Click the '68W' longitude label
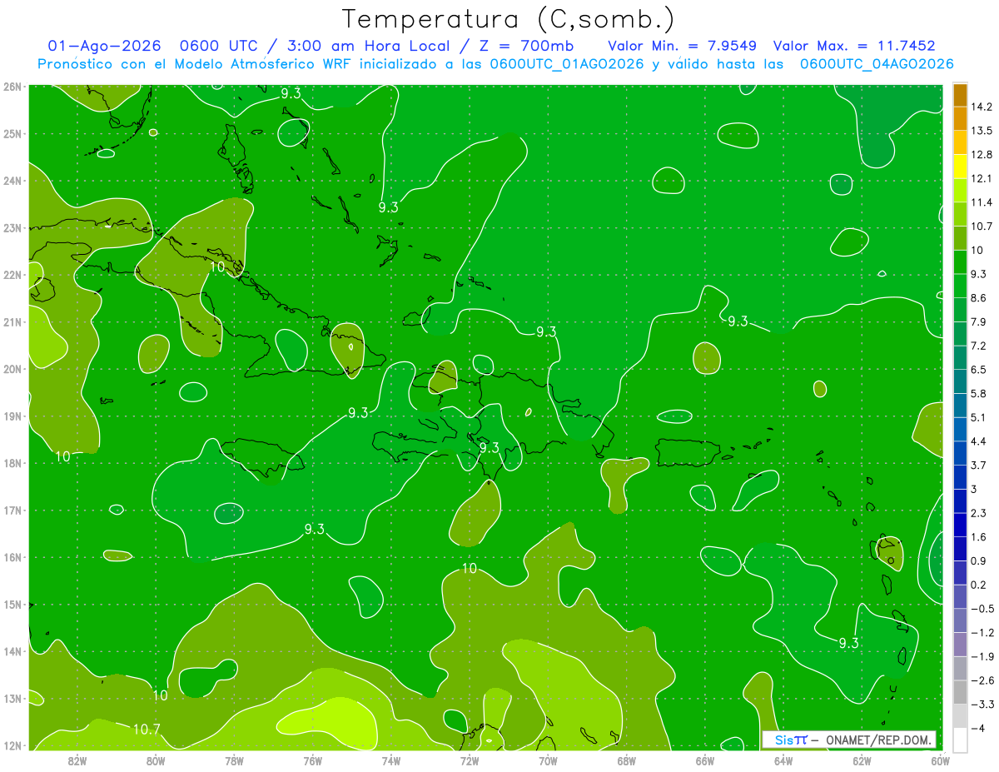Viewport: 999px width, 772px height. 626,761
